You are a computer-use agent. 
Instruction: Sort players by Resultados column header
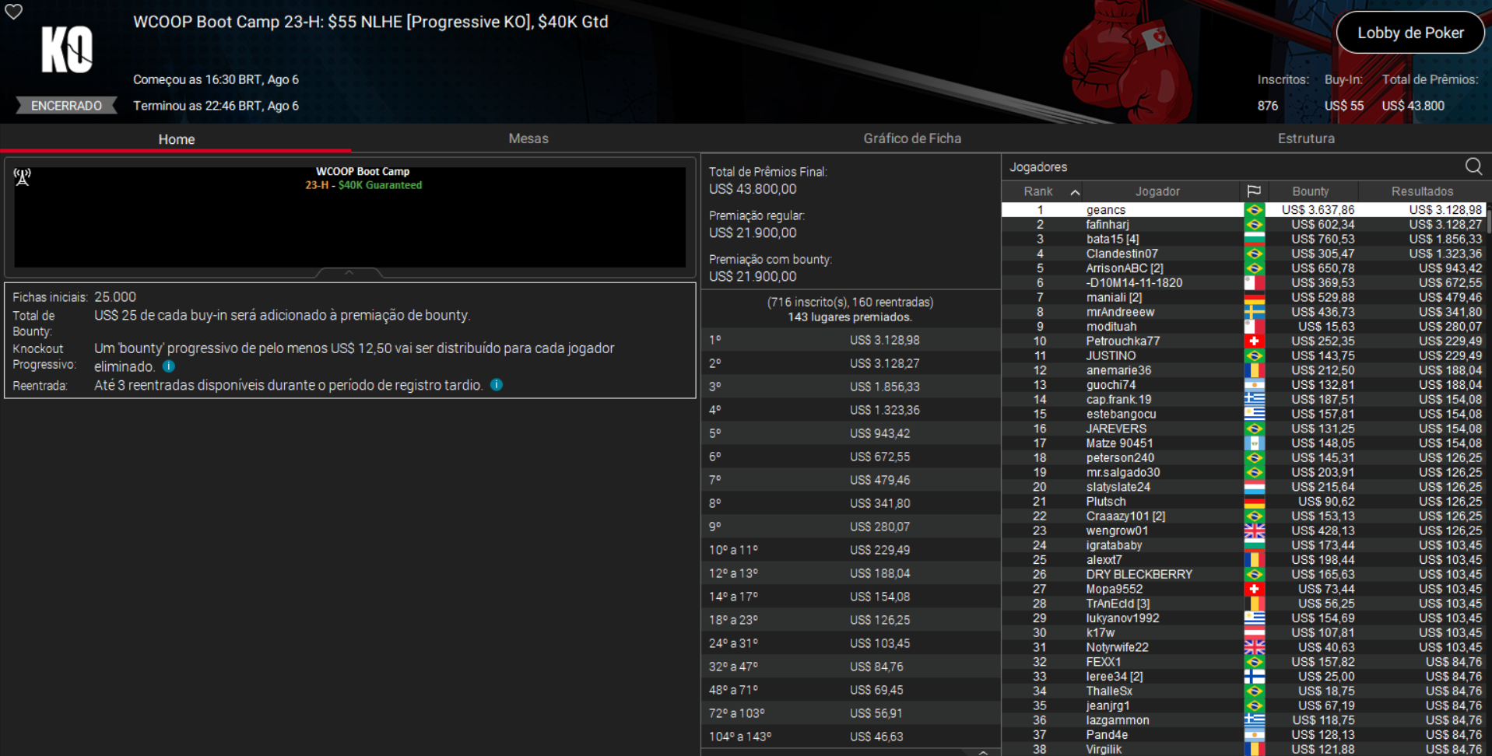click(1422, 191)
